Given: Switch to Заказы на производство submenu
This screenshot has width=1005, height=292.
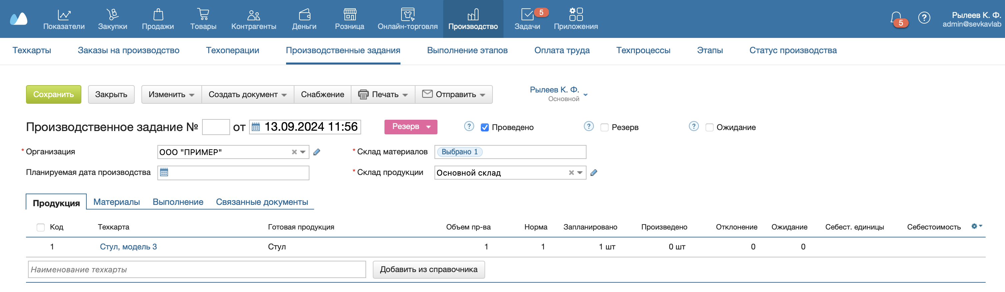Looking at the screenshot, I should coord(128,50).
